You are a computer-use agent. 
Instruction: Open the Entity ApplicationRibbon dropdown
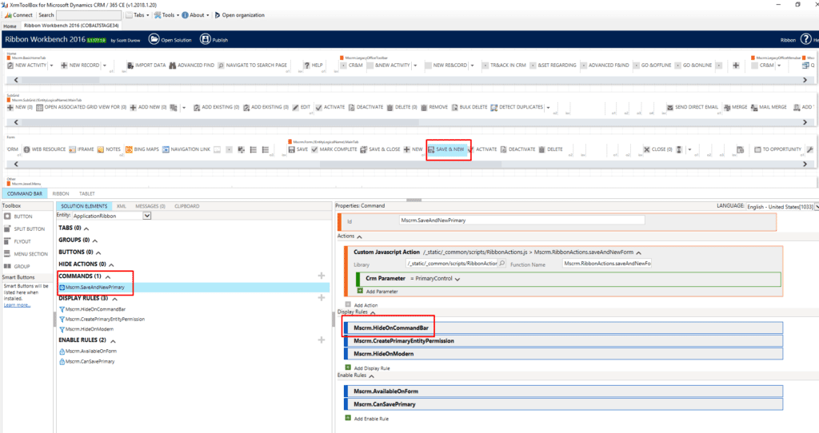tap(146, 216)
